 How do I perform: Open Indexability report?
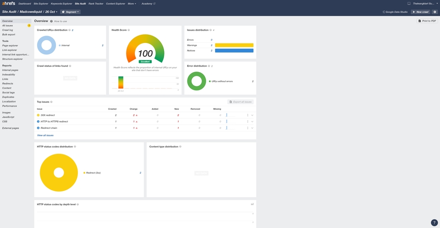point(9,74)
